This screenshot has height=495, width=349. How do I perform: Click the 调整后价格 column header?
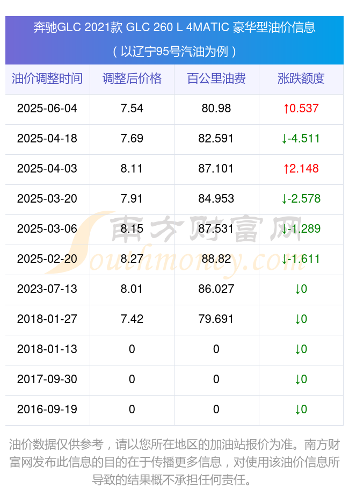132,78
